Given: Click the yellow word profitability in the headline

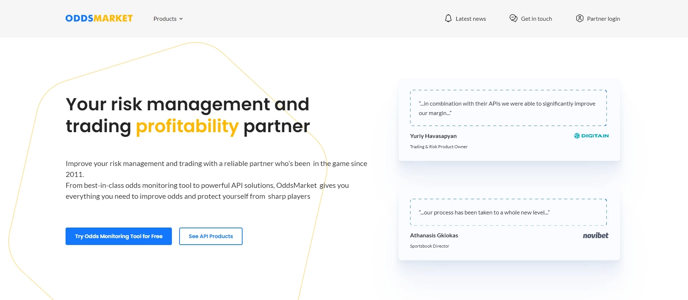Looking at the screenshot, I should (187, 126).
